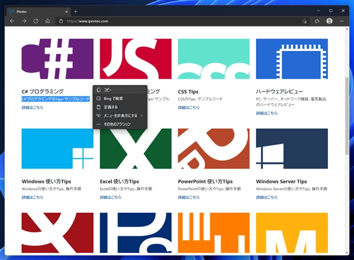Open the PowerPoint orange thumbnail image
Image resolution: width=354 pixels, height=260 pixels.
click(x=214, y=148)
